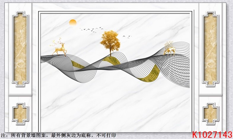Viewport: 233px width, 139px height.
Task: Click the red product code K1027143
Action: coord(212,135)
